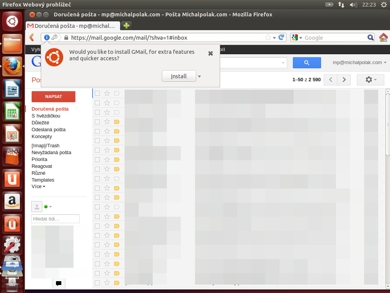Open a new tab with the plus button

[126, 26]
